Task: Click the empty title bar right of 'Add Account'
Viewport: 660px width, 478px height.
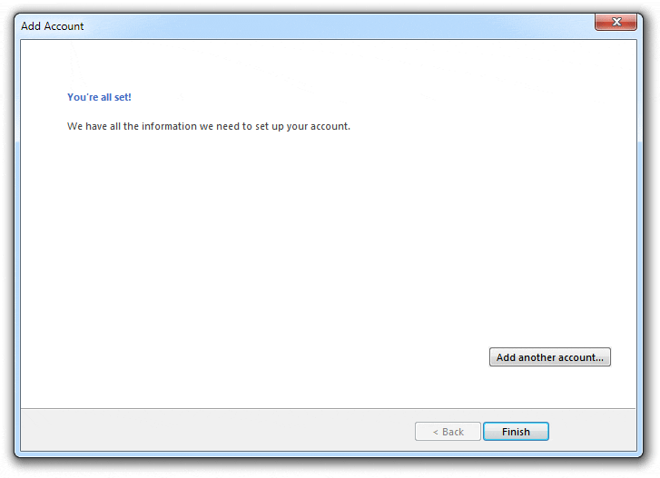Action: click(318, 26)
